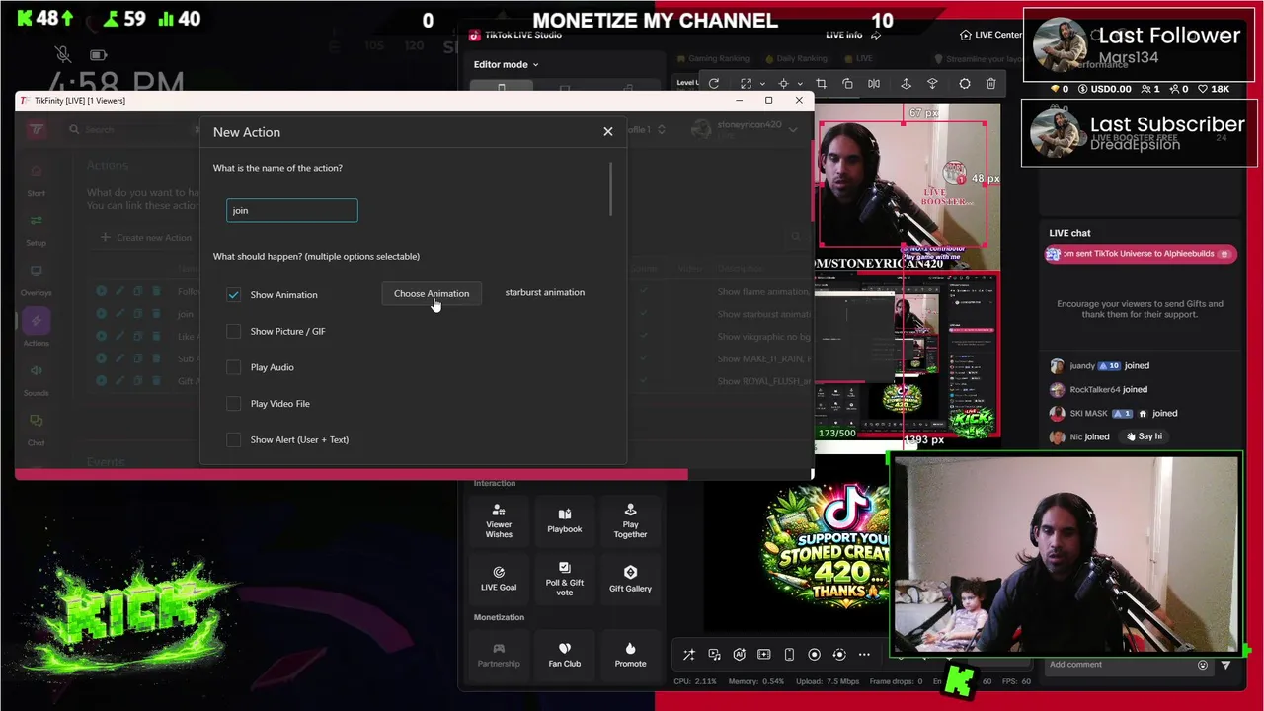Viewport: 1264px width, 711px height.
Task: Enable the Show Picture / GIF option
Action: pyautogui.click(x=233, y=331)
